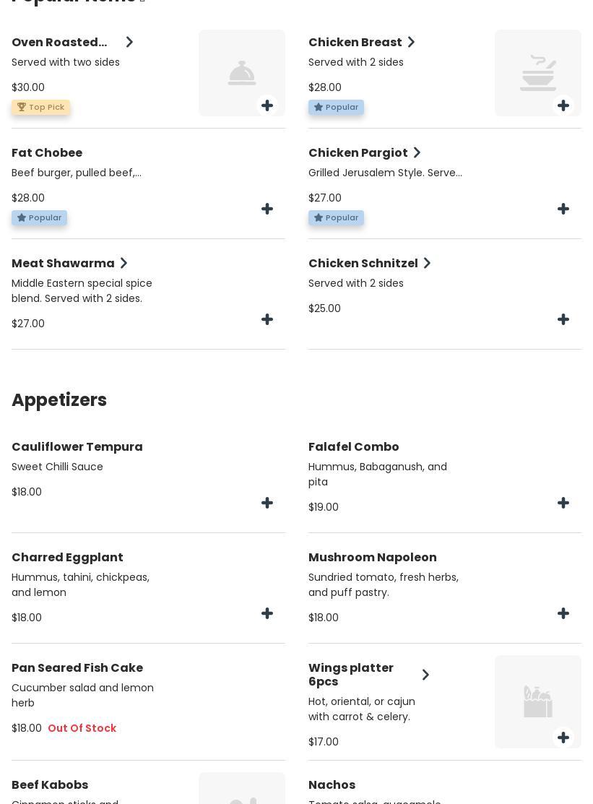This screenshot has height=804, width=593.
Task: Add Oven Roasted item to cart
Action: coord(267,106)
